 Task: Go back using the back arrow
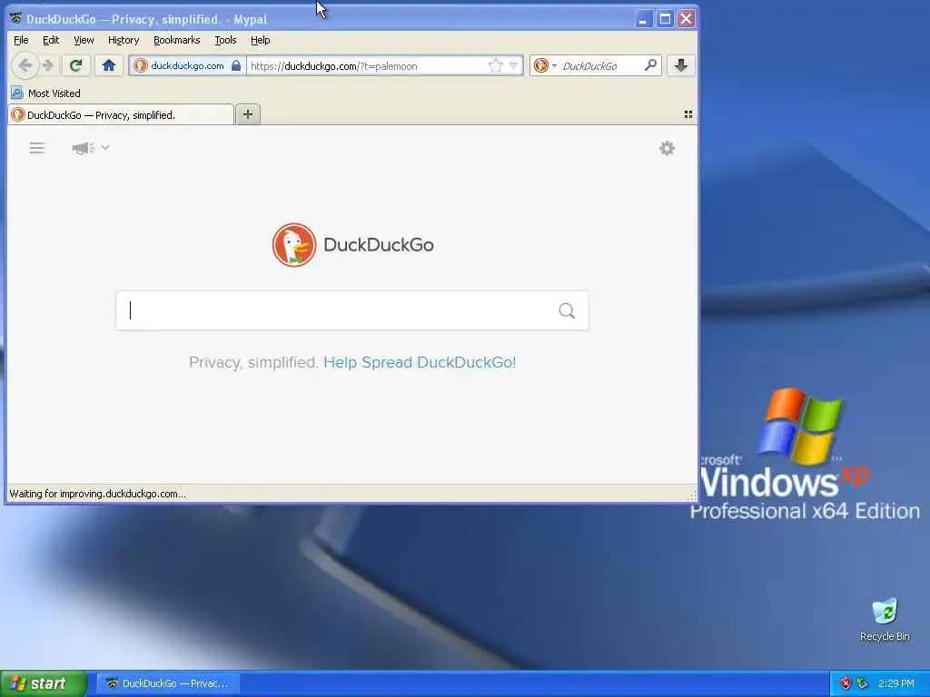click(25, 65)
